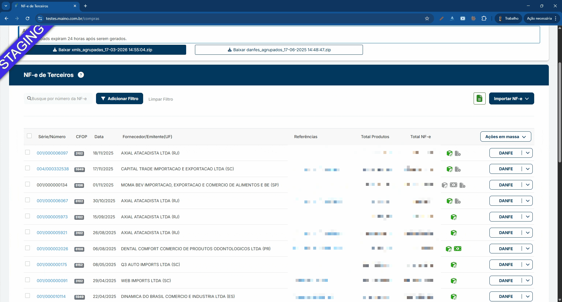Click the green Excel export icon
The width and height of the screenshot is (562, 302).
point(479,99)
